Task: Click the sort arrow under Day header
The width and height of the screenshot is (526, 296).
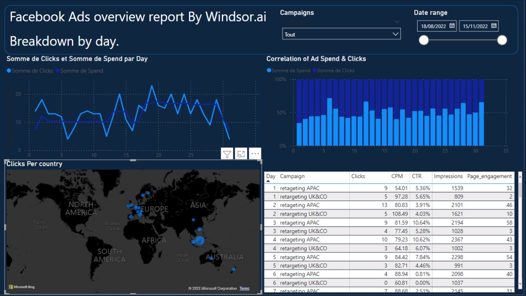Action: 268,181
